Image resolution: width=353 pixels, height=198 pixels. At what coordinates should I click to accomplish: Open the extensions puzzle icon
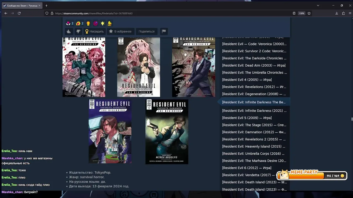(x=343, y=13)
